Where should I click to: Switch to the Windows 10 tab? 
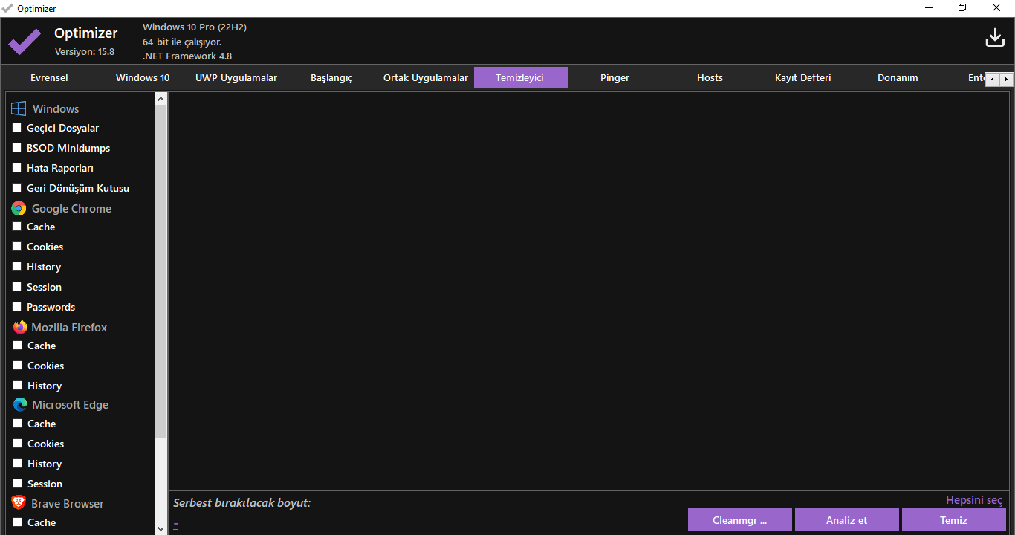coord(143,78)
